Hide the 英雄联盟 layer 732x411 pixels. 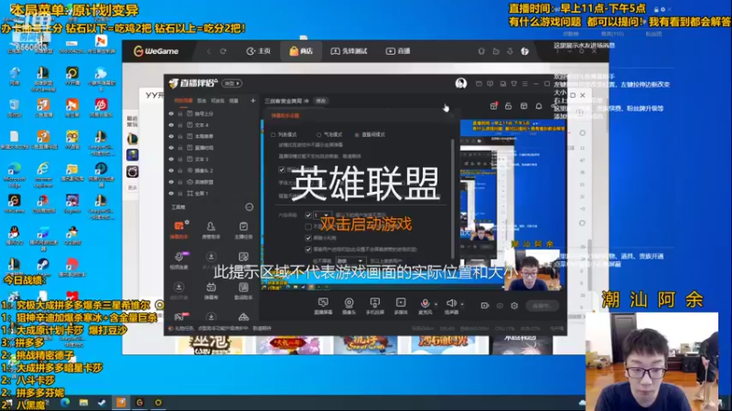[171, 182]
